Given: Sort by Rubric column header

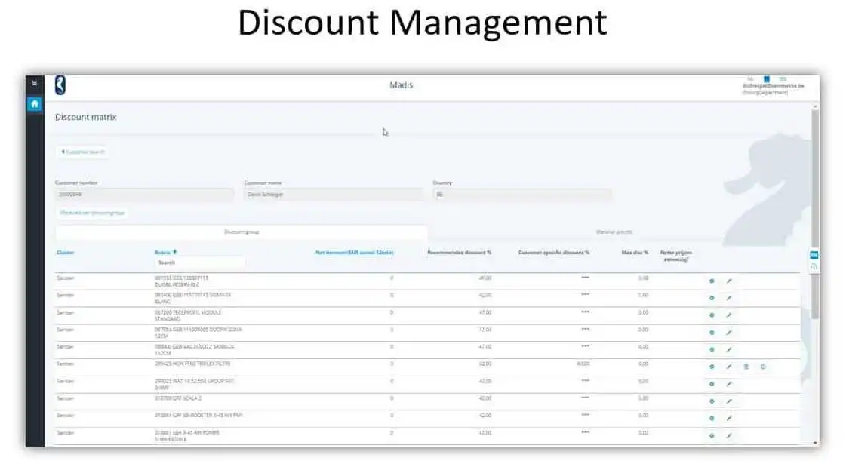Looking at the screenshot, I should click(x=165, y=252).
